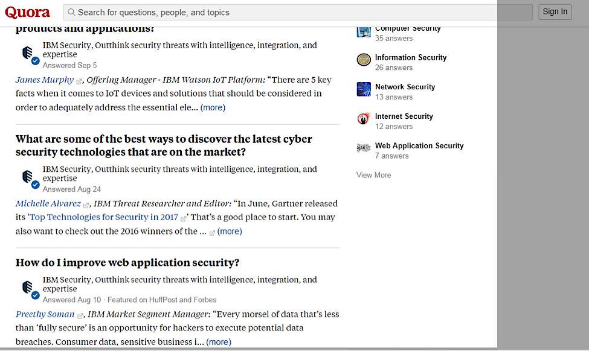
Task: Open the Network Security topic icon
Action: (x=364, y=89)
